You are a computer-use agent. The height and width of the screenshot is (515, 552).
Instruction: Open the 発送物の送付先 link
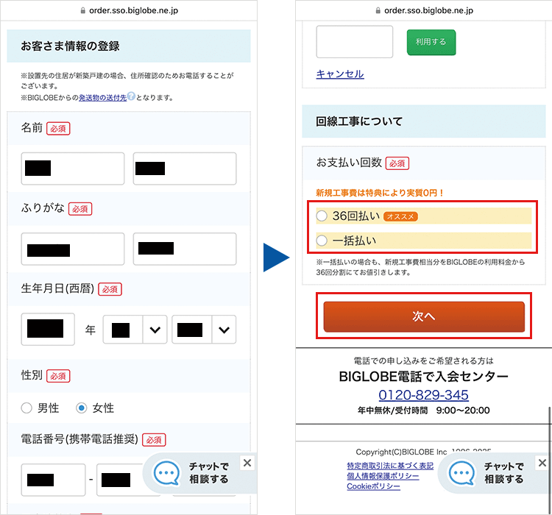tap(103, 98)
